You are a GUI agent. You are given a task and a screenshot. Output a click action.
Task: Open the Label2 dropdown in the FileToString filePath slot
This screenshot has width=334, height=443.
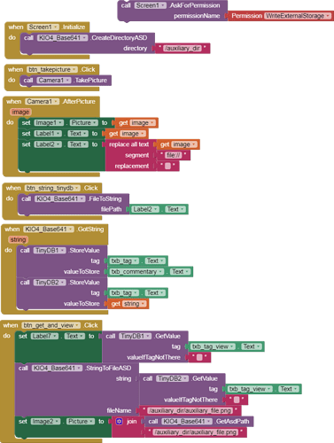pyautogui.click(x=145, y=209)
